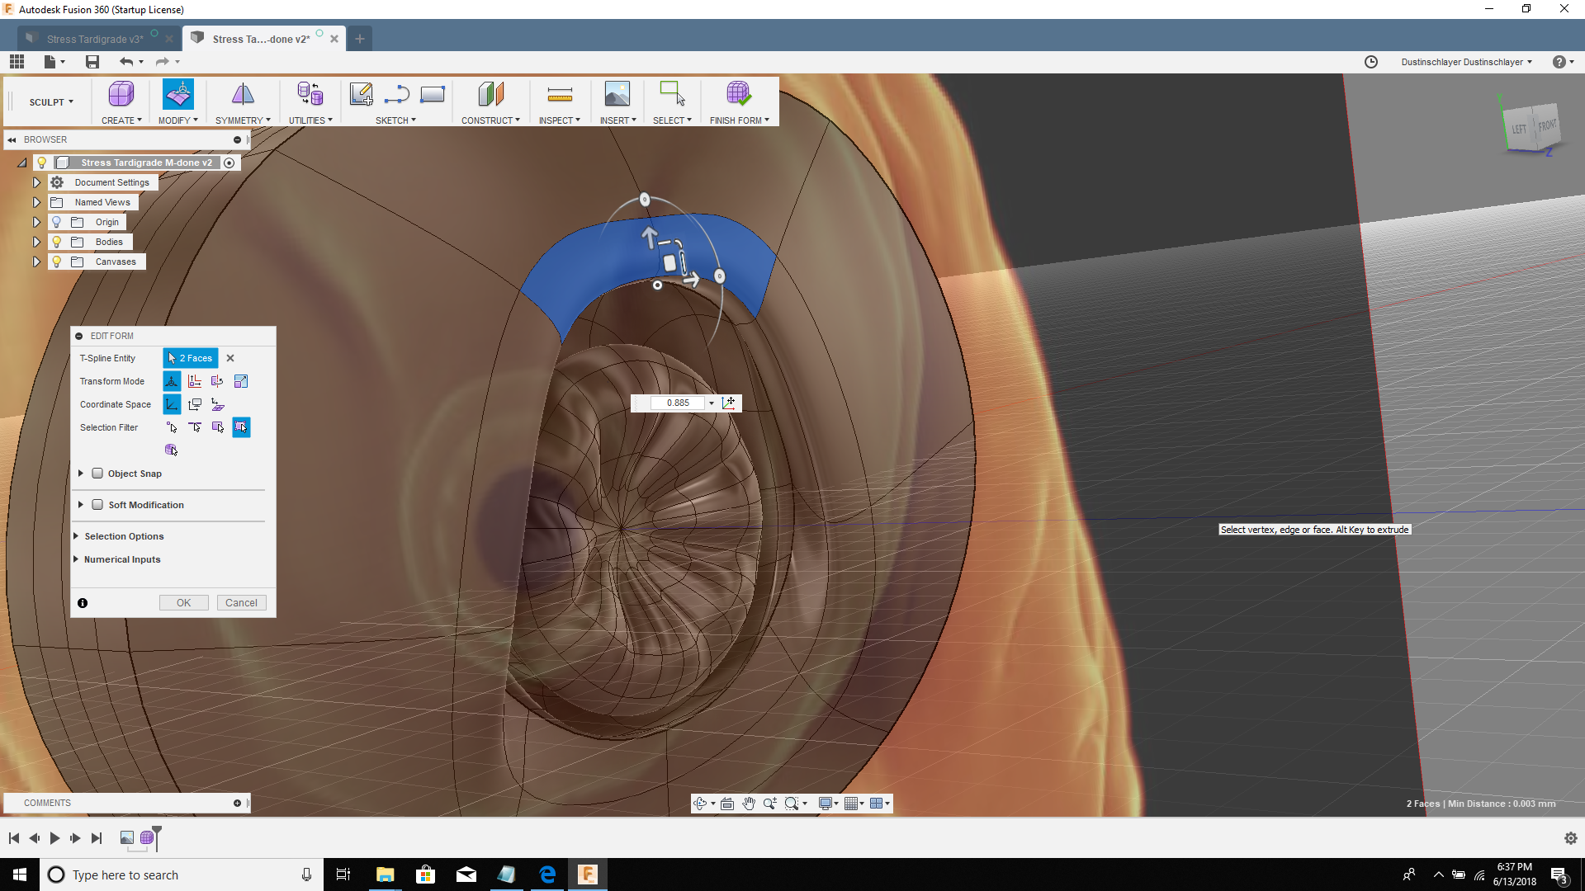Click the Look At icon
This screenshot has width=1585, height=891.
point(727,804)
